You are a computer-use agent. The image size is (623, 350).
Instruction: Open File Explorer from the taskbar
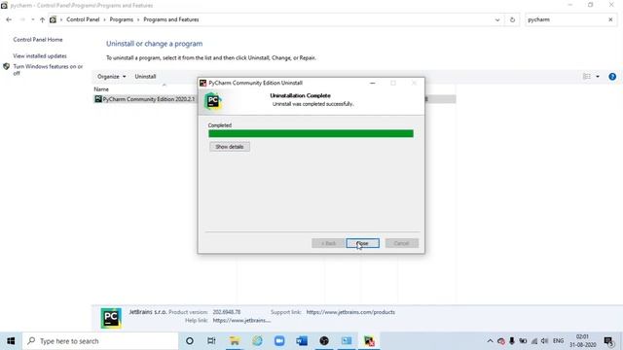(235, 341)
